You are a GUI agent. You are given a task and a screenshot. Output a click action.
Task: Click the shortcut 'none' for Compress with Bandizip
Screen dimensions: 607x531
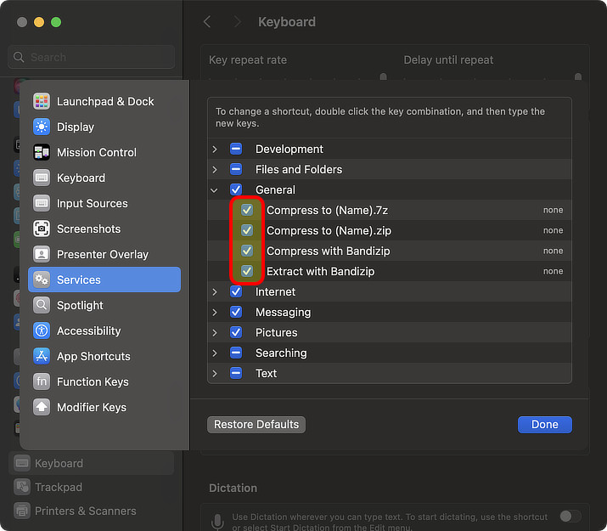(x=553, y=251)
